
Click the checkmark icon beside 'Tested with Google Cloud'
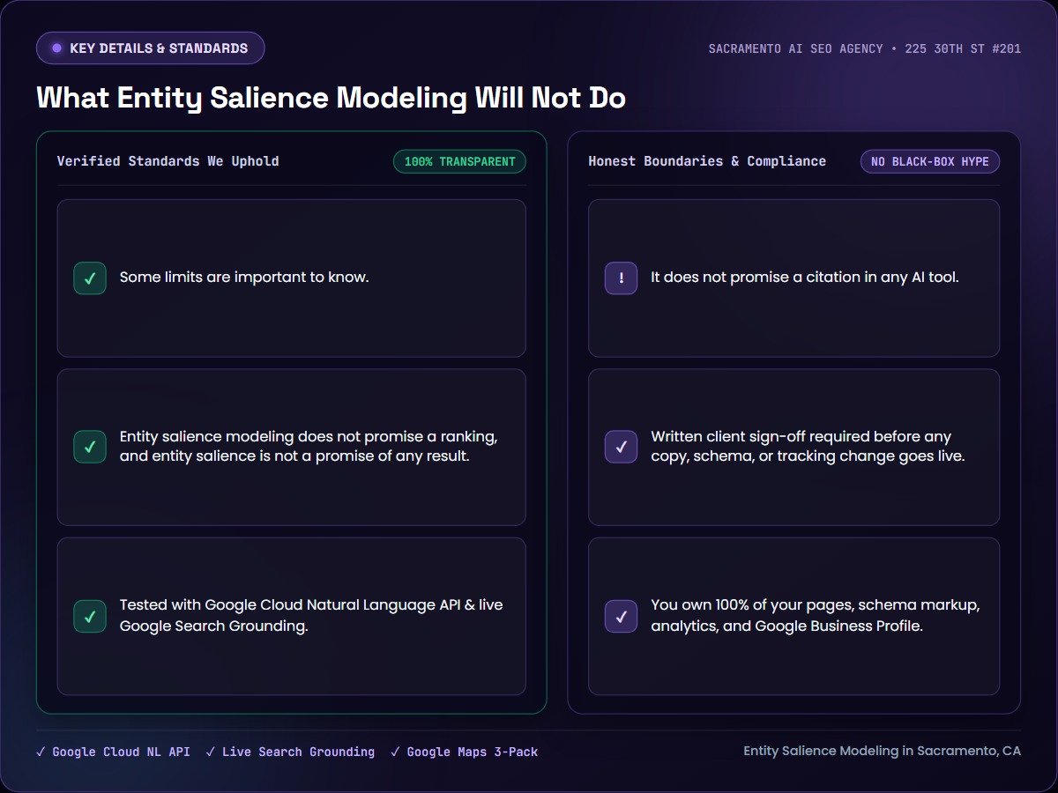pyautogui.click(x=90, y=616)
